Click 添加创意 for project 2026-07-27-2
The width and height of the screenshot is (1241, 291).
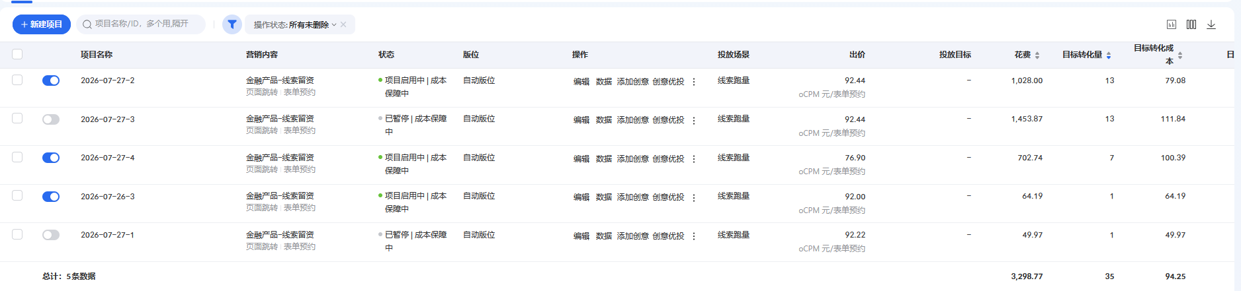click(633, 82)
